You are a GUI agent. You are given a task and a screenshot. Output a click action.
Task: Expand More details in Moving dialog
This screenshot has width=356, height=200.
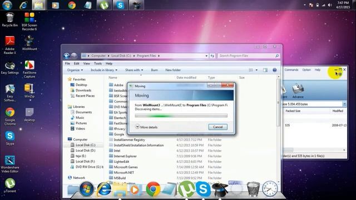(146, 127)
